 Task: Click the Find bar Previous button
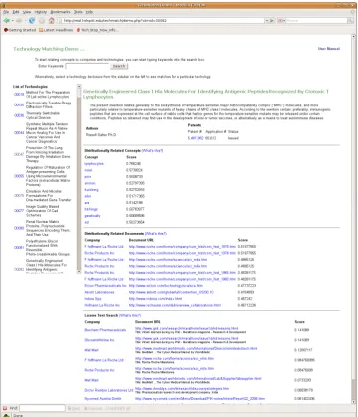[x=93, y=408]
